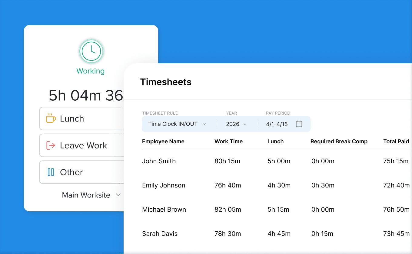Image resolution: width=412 pixels, height=254 pixels.
Task: Click the Timesheets page title
Action: [x=166, y=82]
